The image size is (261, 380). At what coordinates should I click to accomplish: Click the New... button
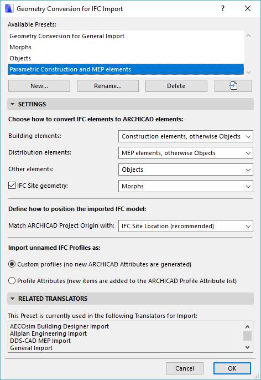coord(39,86)
